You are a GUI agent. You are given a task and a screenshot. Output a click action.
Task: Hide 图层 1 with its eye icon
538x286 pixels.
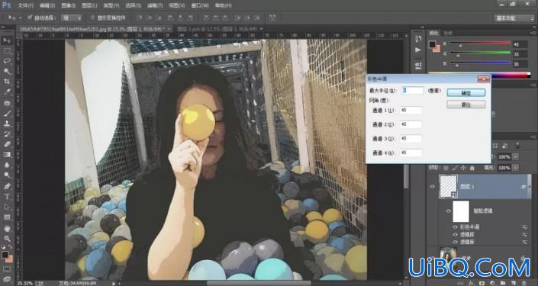tap(432, 187)
